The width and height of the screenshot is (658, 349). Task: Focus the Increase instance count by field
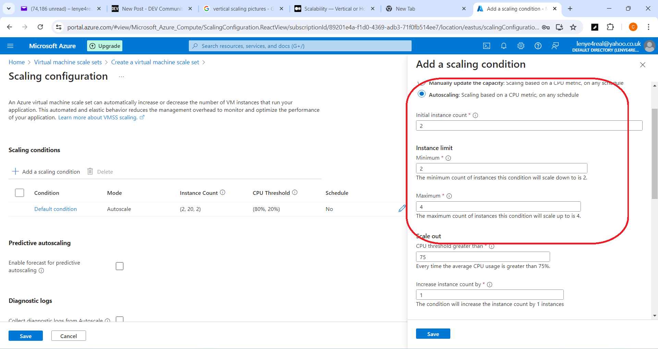490,295
